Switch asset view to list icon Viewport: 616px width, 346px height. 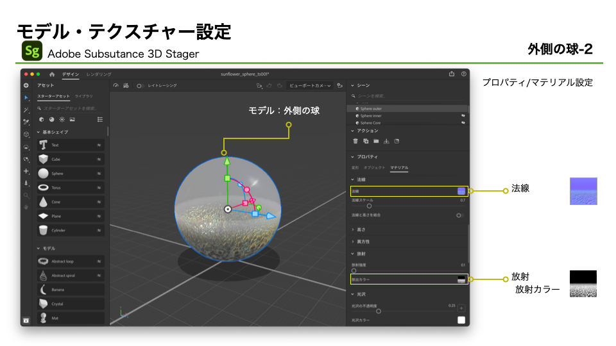100,120
